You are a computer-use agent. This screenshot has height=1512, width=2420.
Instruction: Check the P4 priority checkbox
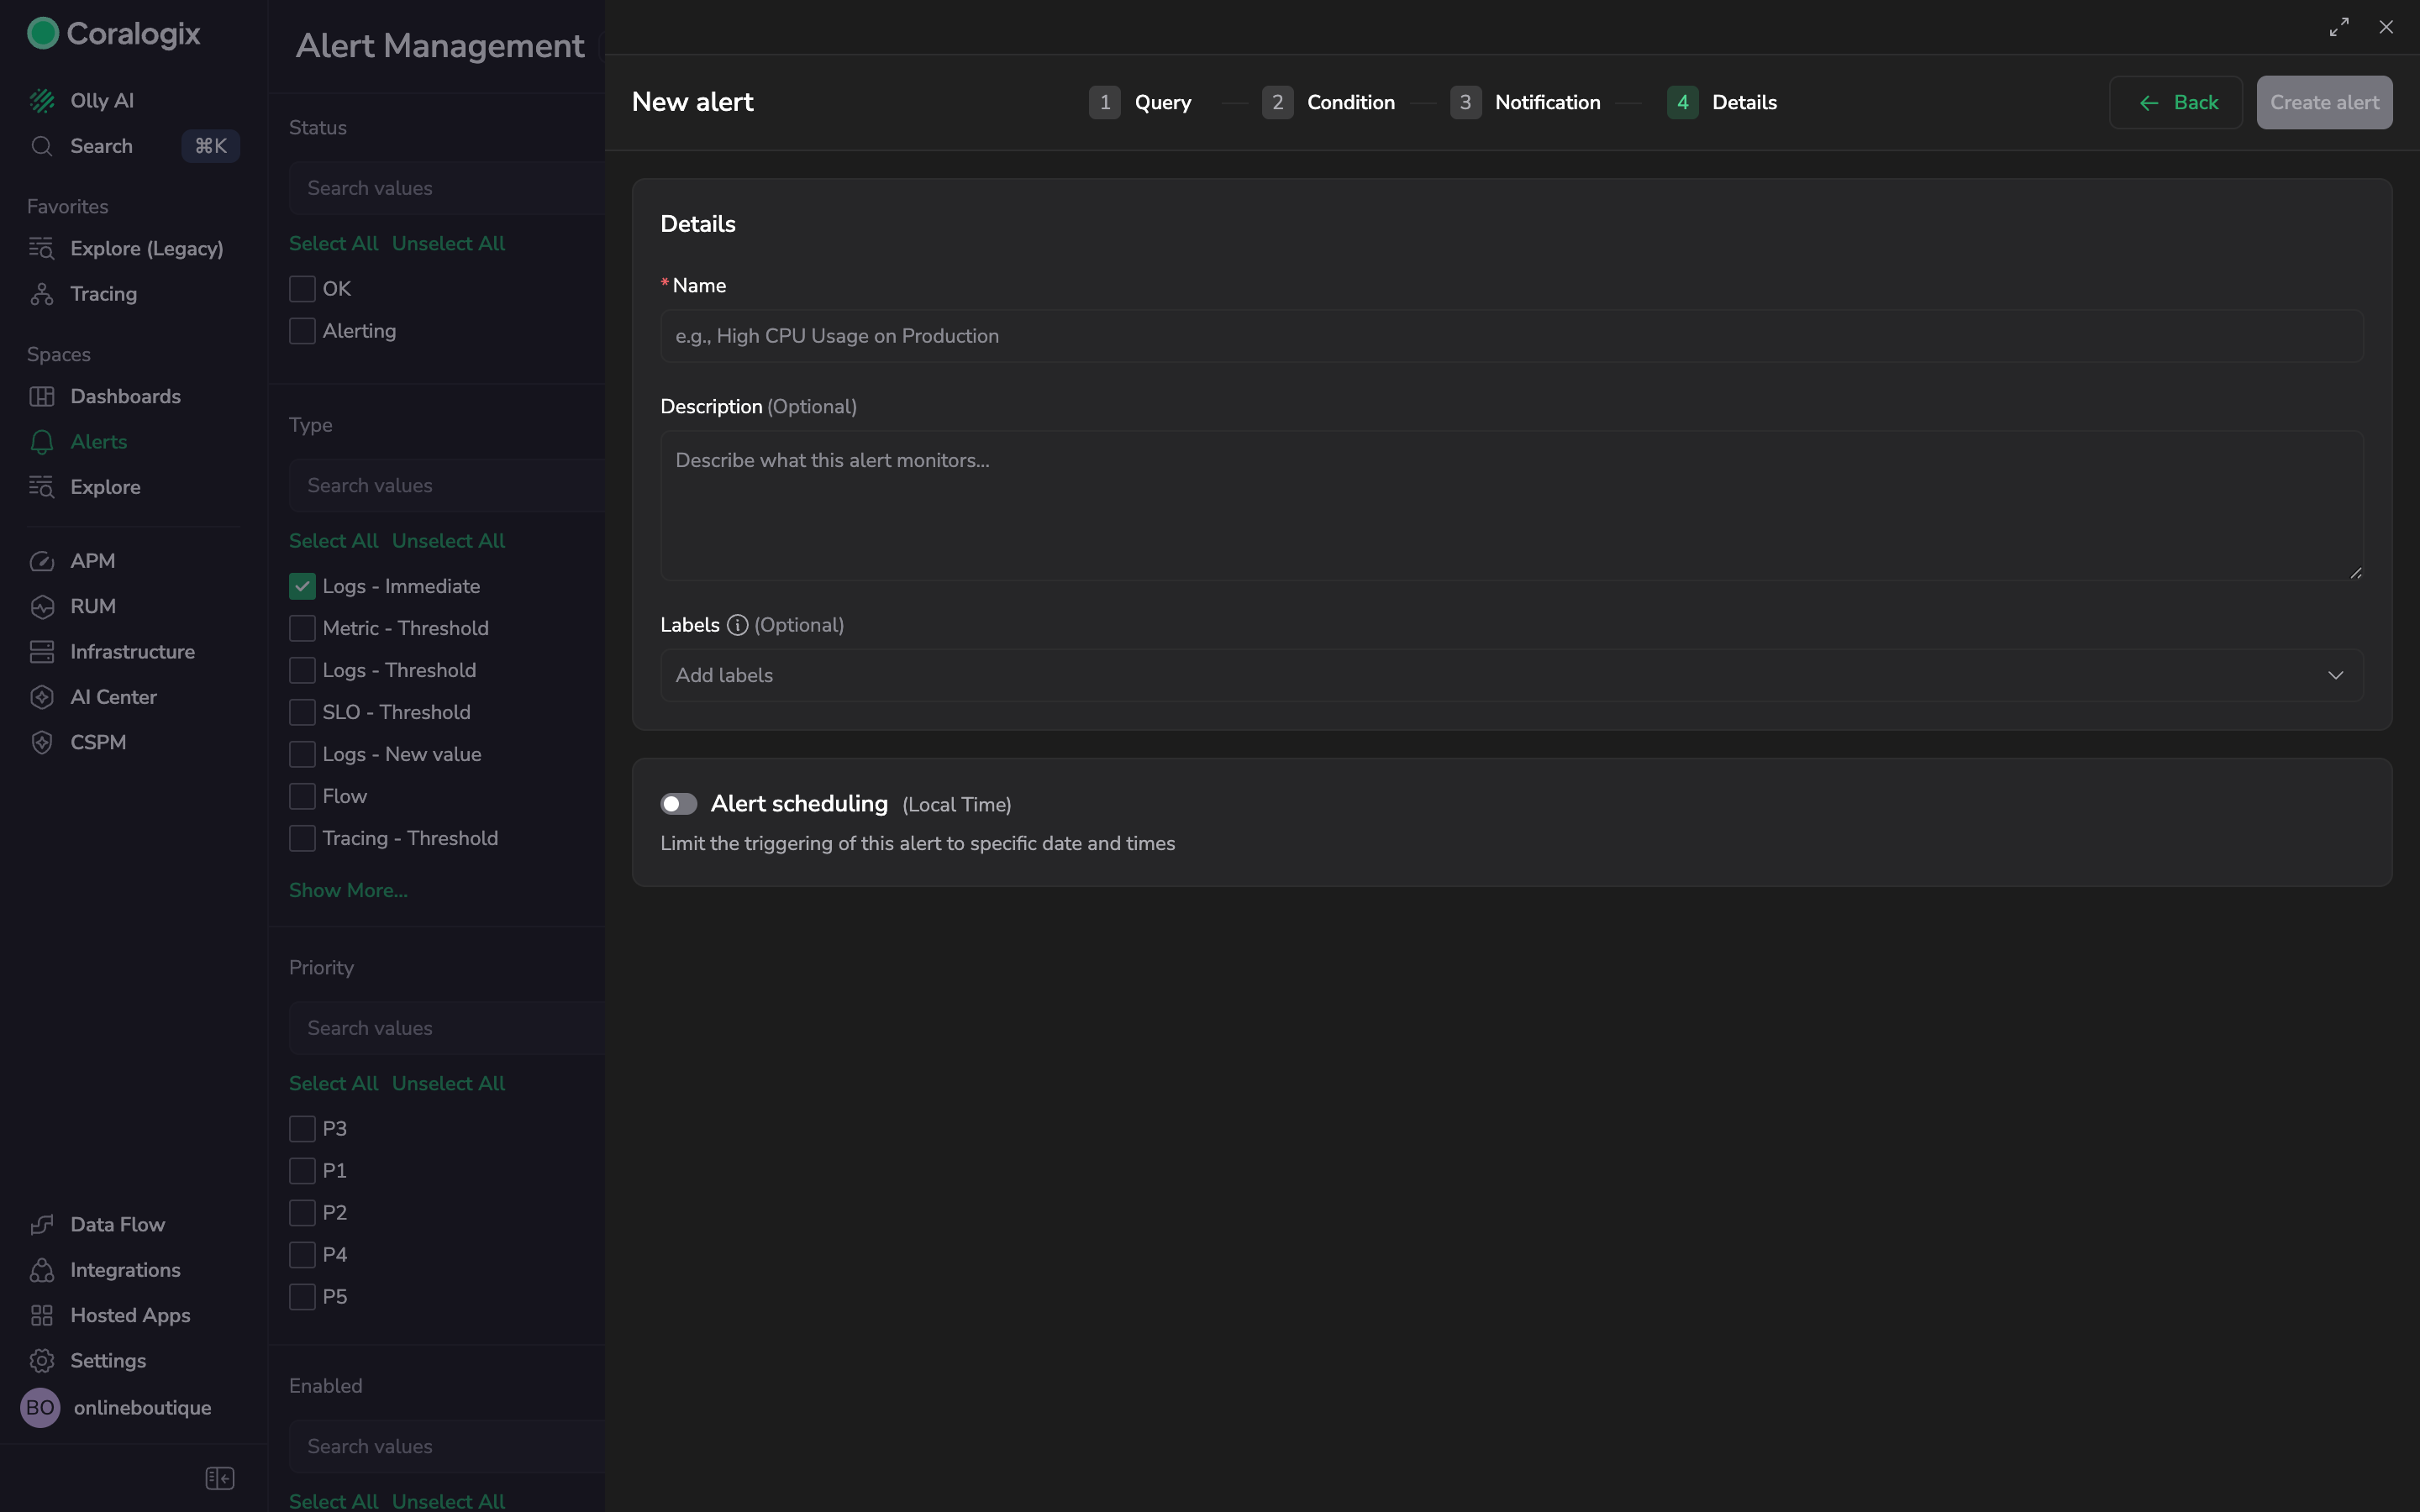(x=302, y=1255)
